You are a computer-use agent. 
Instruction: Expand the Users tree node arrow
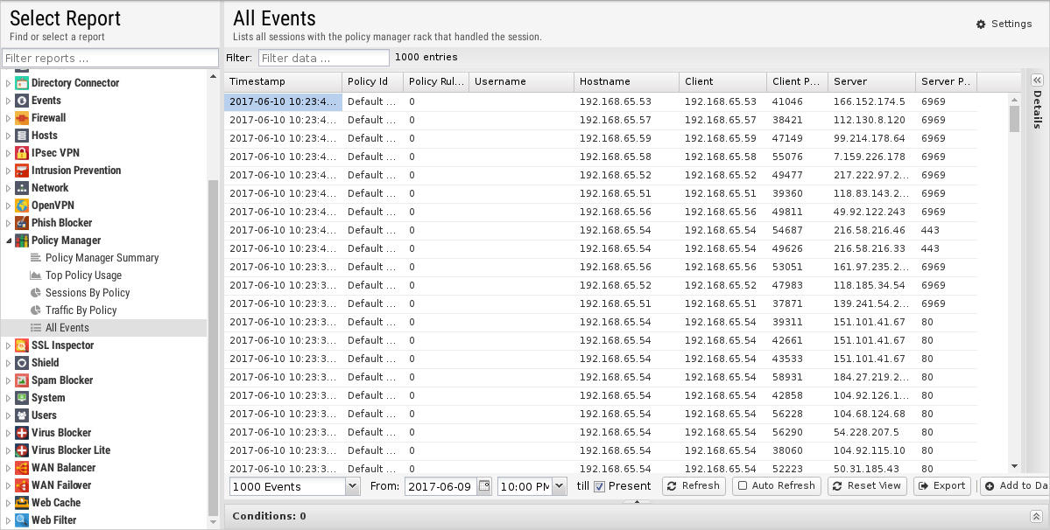point(9,415)
